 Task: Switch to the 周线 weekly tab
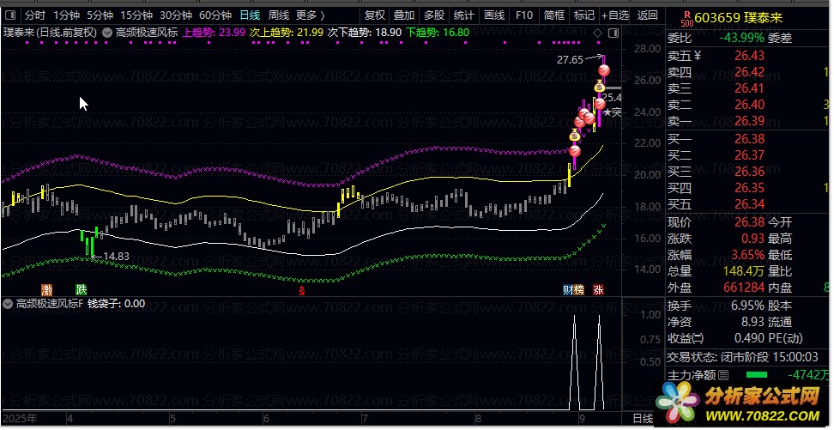coord(279,15)
